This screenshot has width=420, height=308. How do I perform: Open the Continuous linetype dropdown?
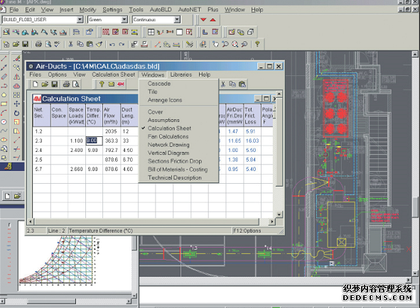click(x=177, y=20)
